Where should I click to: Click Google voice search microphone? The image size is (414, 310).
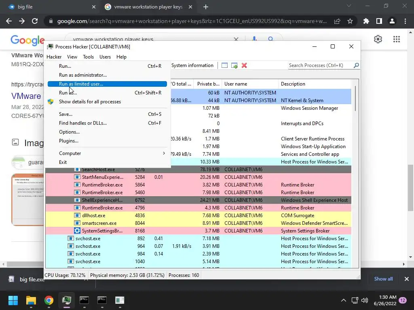[254, 39]
